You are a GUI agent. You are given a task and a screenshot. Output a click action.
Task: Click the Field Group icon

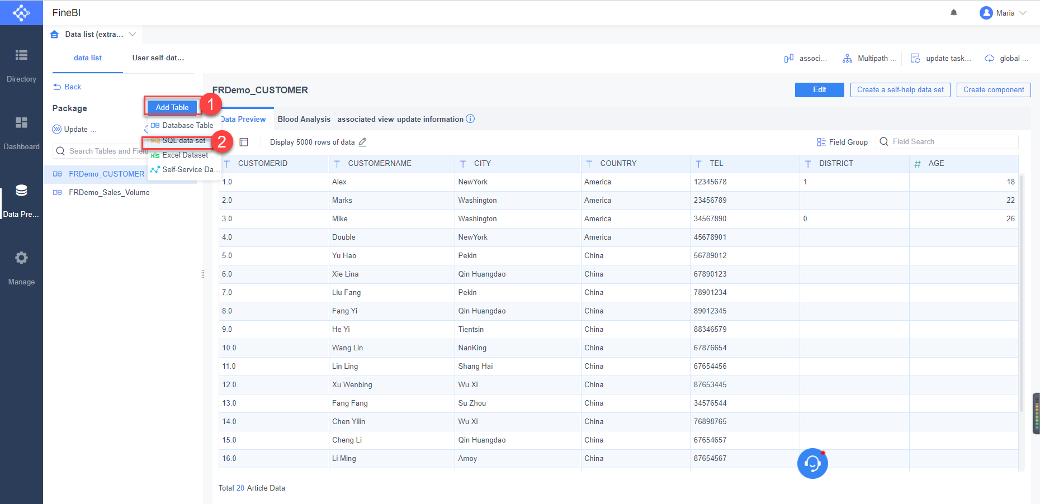pos(820,142)
